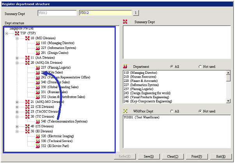Click the 532 EI Service Part icon

[x=38, y=146]
